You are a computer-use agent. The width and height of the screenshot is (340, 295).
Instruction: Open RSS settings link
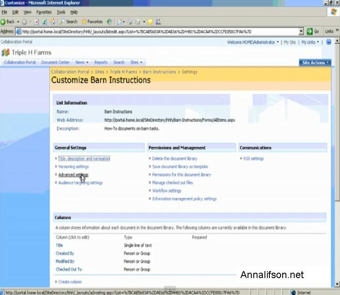[x=253, y=159]
